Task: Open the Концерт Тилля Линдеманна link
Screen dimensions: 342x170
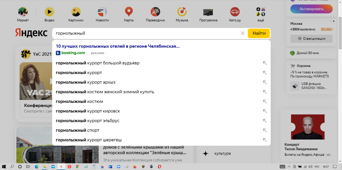Action: coord(301,147)
